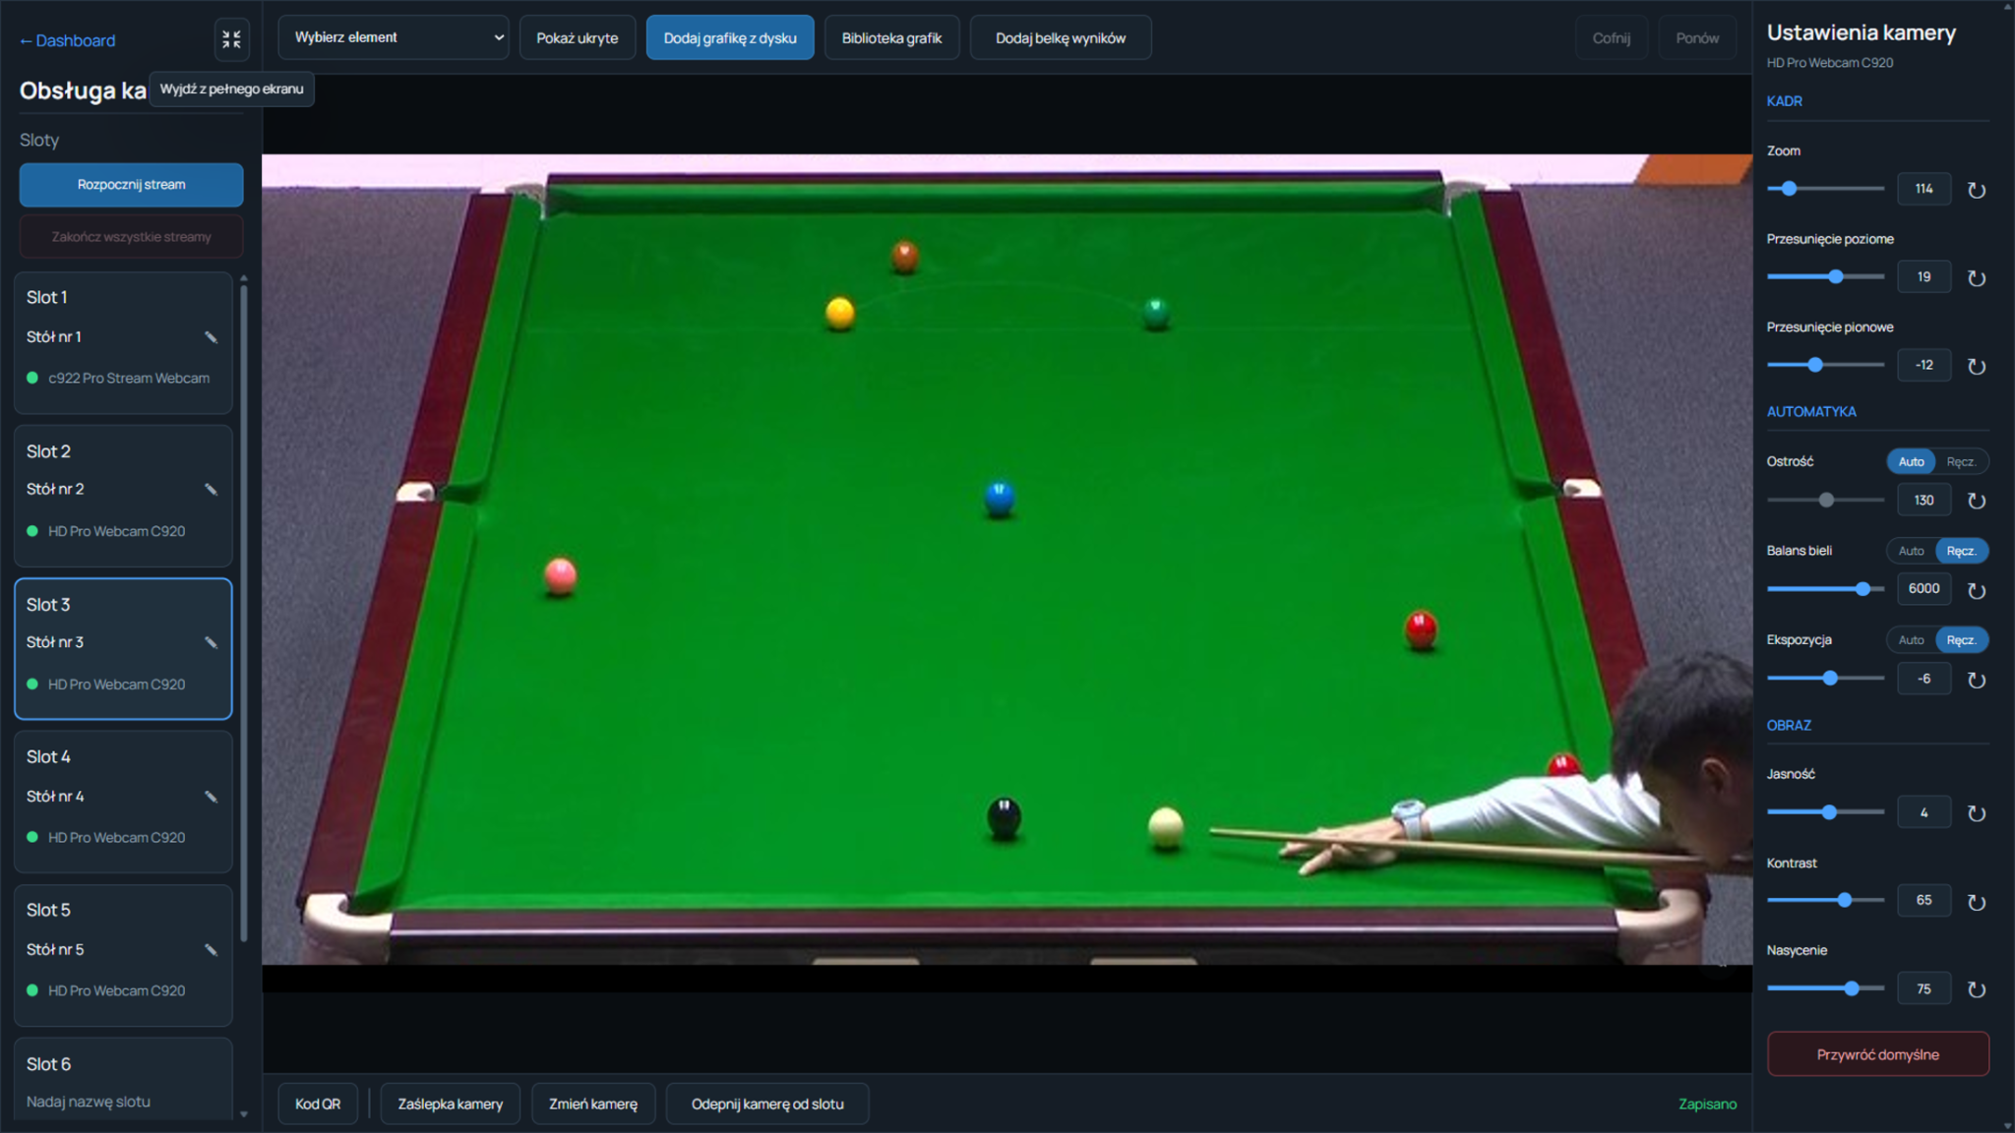Click Dodaj grafikę z dysku
Image resolution: width=2015 pixels, height=1133 pixels.
tap(730, 37)
